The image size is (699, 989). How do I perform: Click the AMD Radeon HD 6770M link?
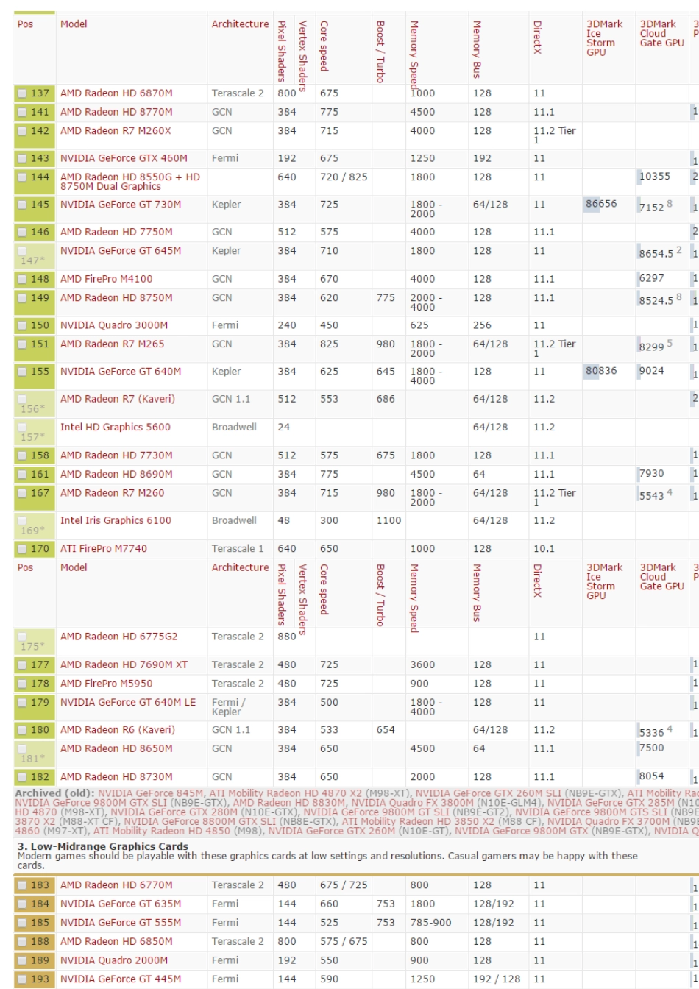(116, 885)
